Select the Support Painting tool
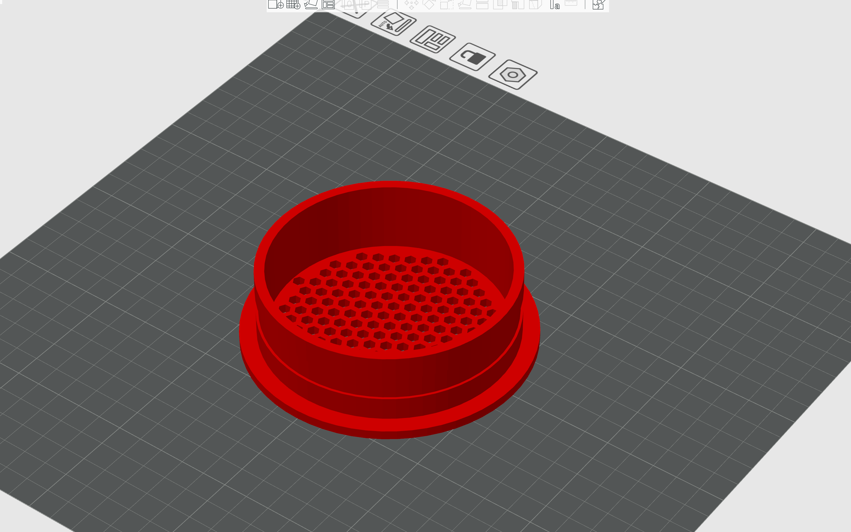The image size is (851, 532). [518, 4]
